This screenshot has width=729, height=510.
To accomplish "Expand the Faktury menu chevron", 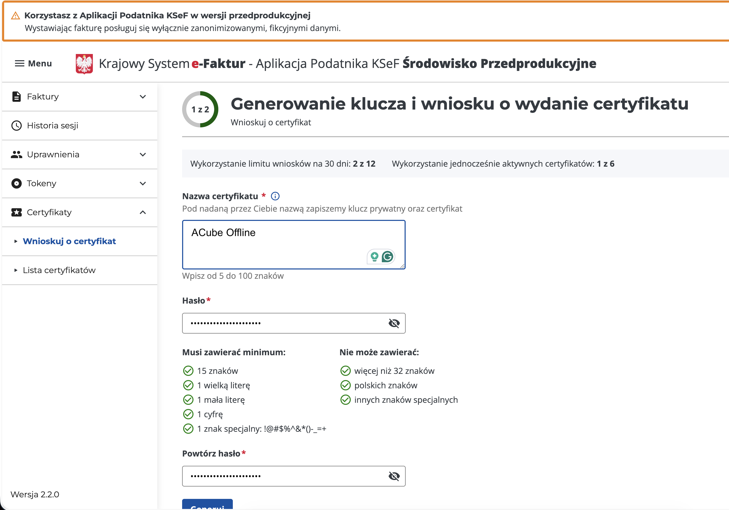I will 143,97.
